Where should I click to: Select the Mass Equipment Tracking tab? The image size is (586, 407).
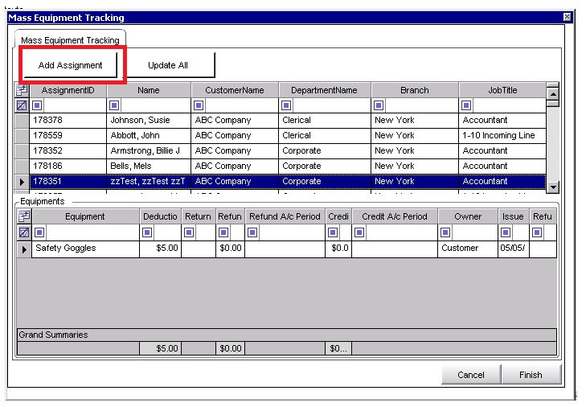(70, 40)
